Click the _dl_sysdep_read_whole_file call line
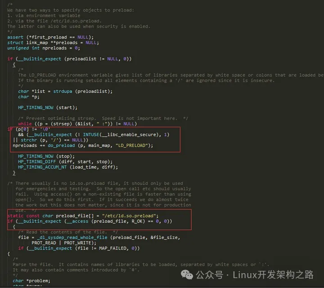This screenshot has height=288, width=324. [99, 237]
